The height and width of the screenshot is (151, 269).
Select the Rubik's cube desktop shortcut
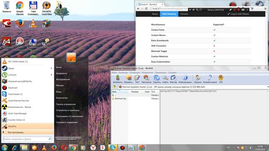(x=47, y=26)
